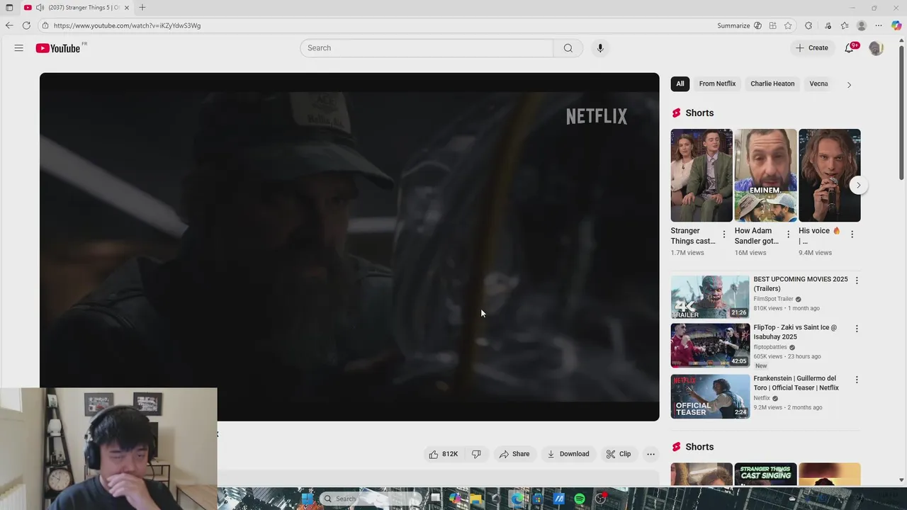Like the video with 812K likes
This screenshot has height=510, width=907.
pos(443,454)
